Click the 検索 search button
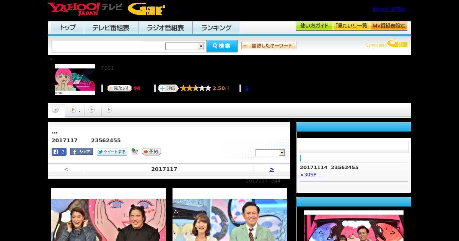Image resolution: width=459 pixels, height=241 pixels. pos(222,46)
